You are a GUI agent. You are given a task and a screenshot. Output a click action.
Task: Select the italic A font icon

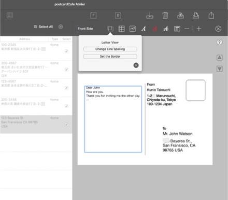144,29
